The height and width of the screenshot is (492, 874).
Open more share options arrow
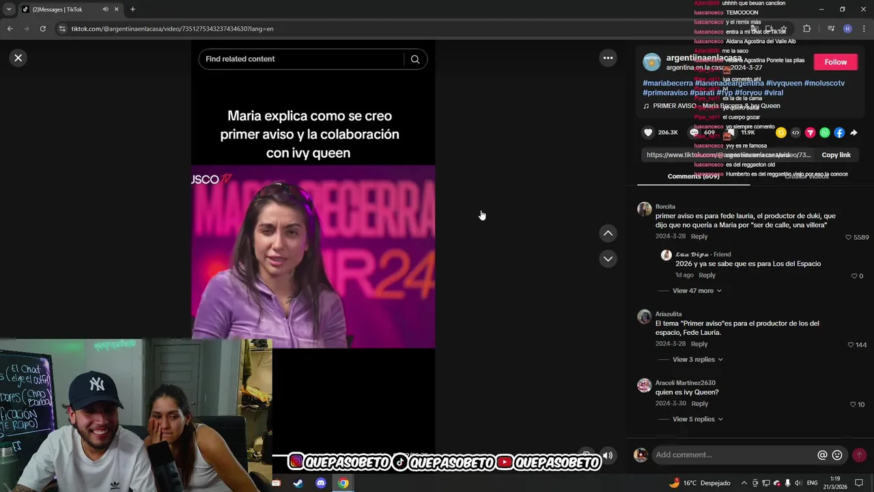854,133
